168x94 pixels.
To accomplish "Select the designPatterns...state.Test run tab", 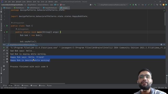I will (x=22, y=45).
